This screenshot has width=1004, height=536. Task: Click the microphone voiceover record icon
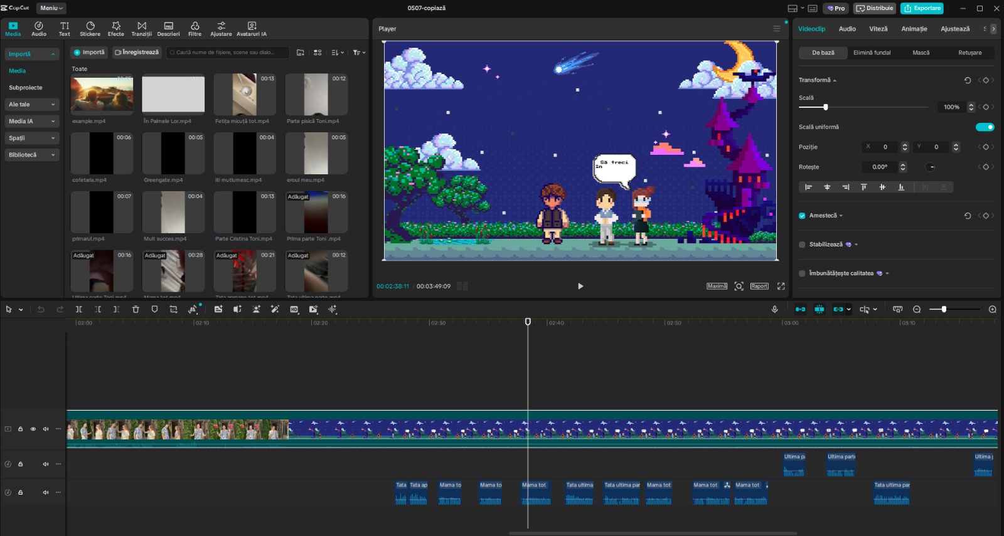774,309
